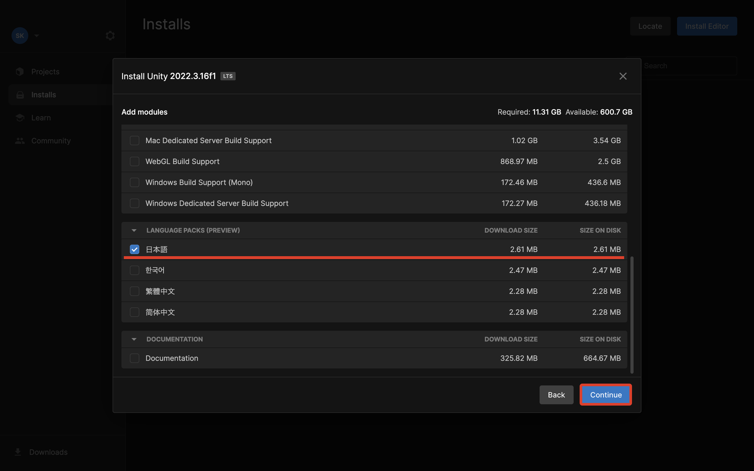The width and height of the screenshot is (754, 471).
Task: Click Continue to proceed with install
Action: click(606, 395)
